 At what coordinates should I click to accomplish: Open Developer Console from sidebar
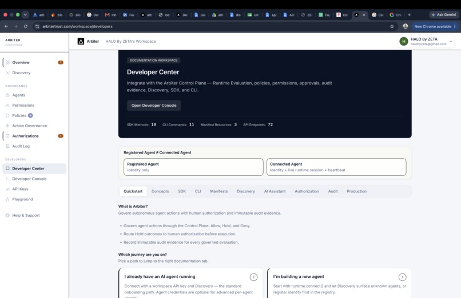point(34,179)
